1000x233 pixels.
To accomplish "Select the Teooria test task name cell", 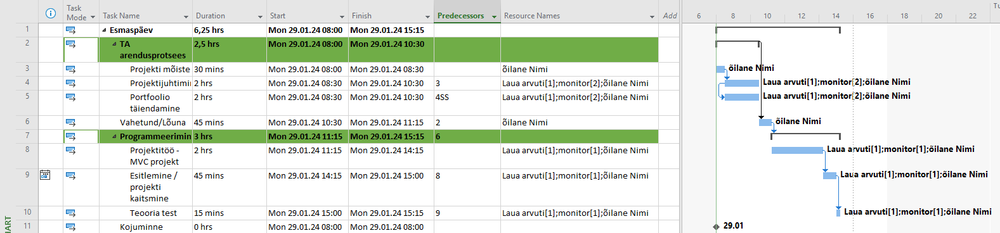I will (146, 213).
